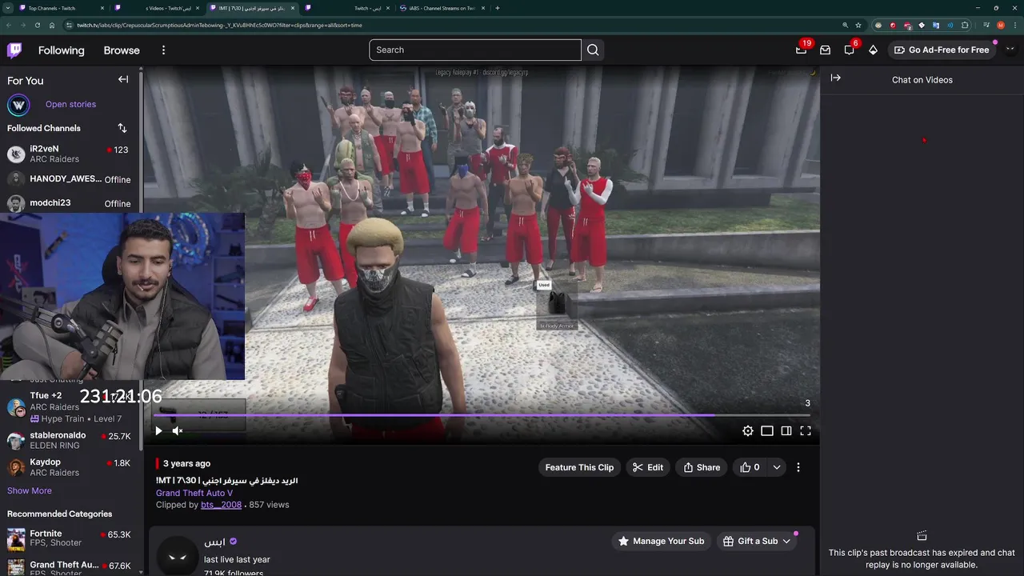This screenshot has height=576, width=1024.
Task: Sort followed channels with the arrows icon
Action: coord(122,128)
